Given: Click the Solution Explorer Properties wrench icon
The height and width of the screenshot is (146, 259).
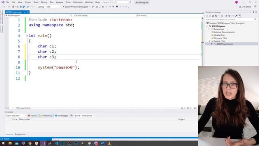Looking at the screenshot, I should click(236, 16).
